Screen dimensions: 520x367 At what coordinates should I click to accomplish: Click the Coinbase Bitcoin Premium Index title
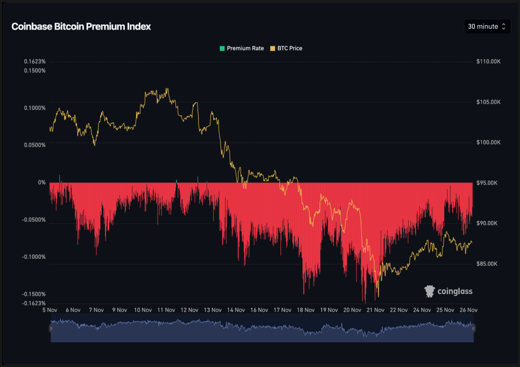(x=81, y=26)
